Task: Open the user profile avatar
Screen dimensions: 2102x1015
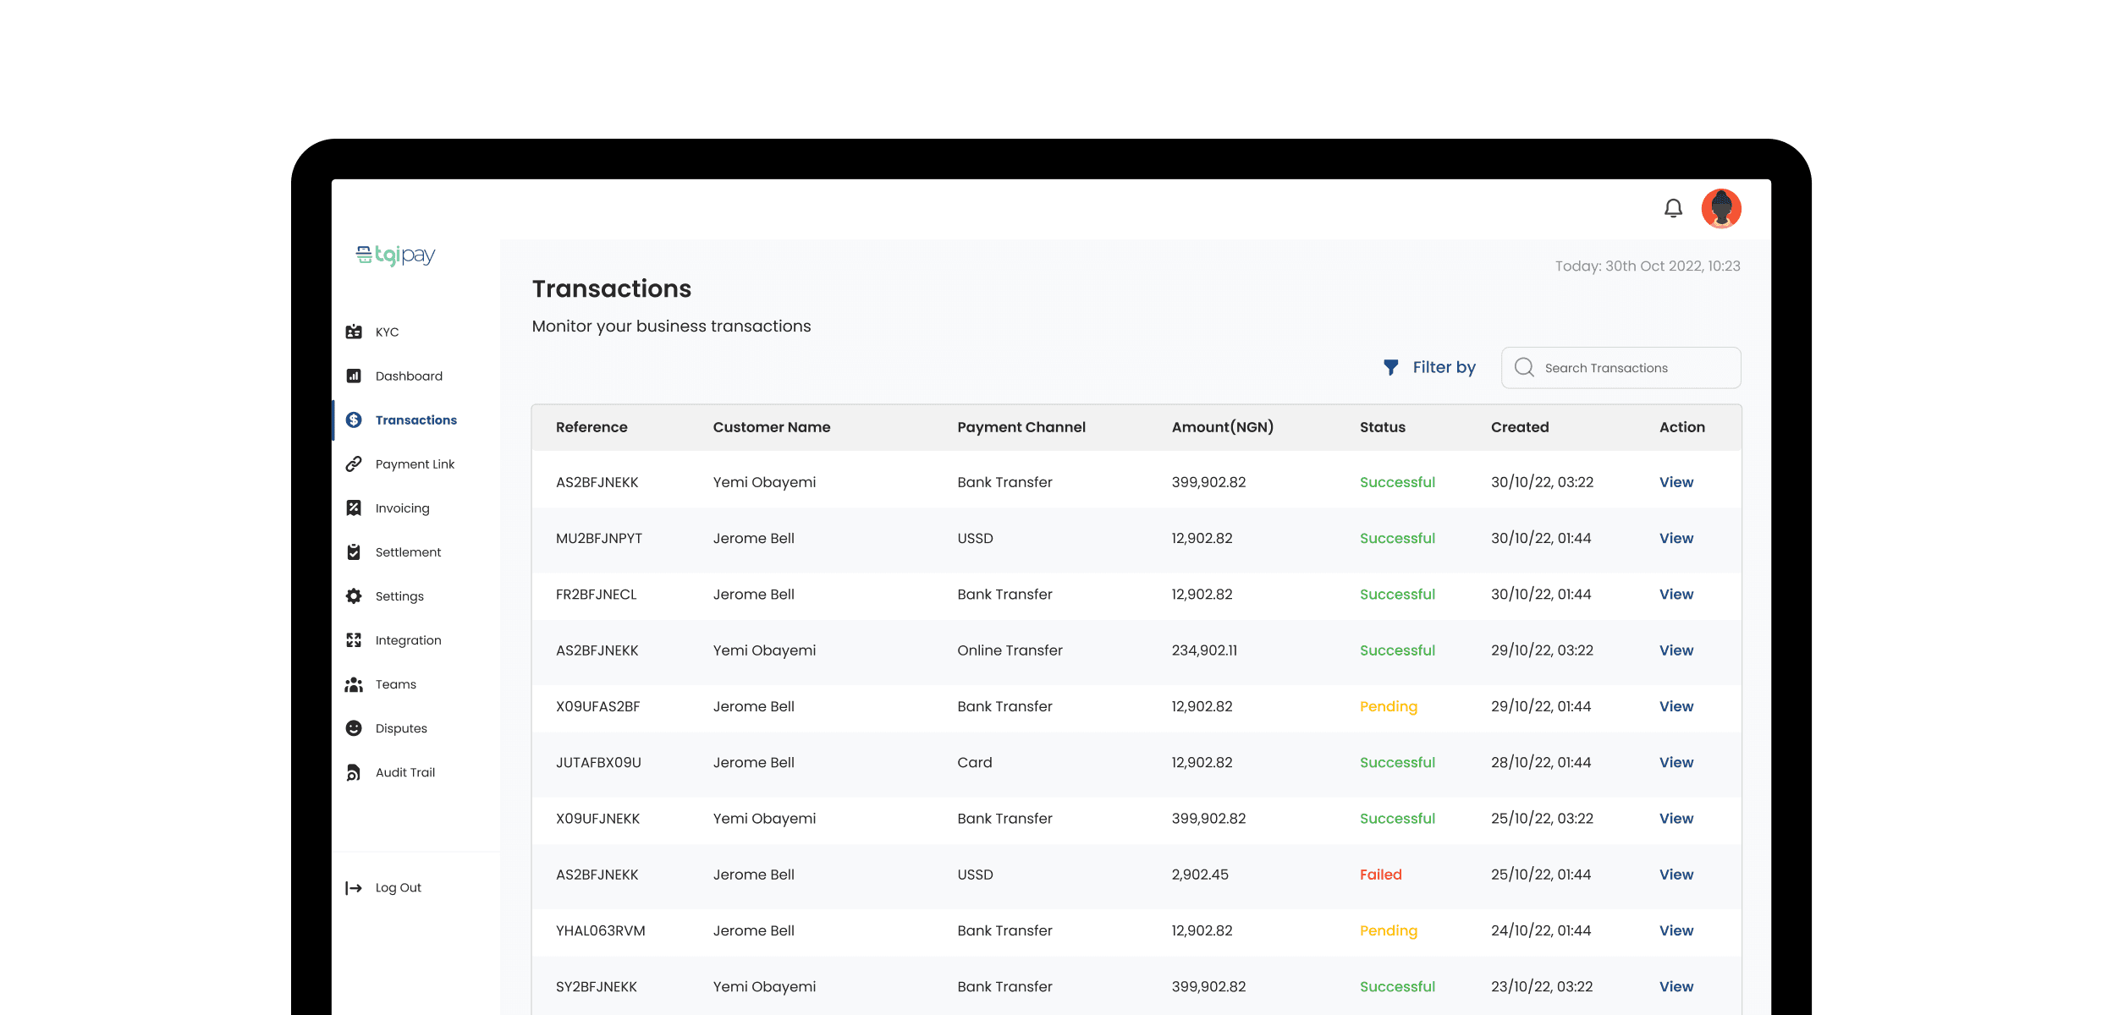Action: [1721, 208]
